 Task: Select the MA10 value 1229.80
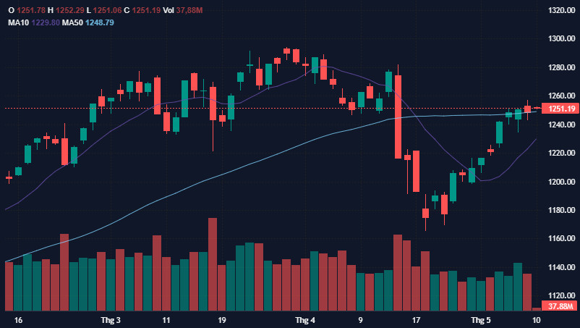(46, 22)
